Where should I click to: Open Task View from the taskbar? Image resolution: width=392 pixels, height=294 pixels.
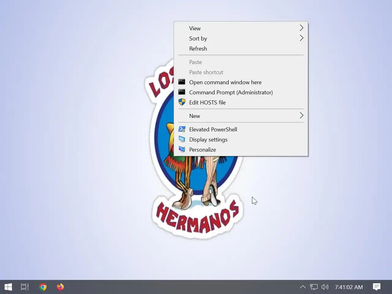[25, 287]
